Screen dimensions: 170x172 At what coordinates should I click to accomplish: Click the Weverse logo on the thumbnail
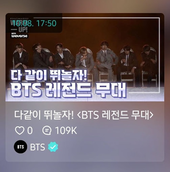coord(19,35)
